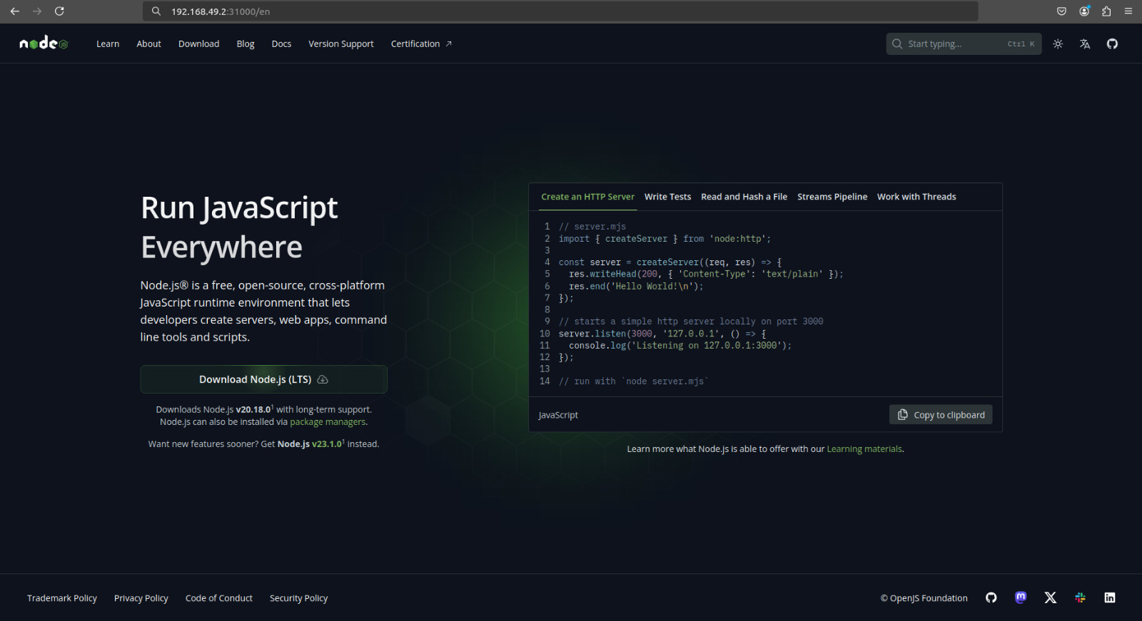
Task: Open the browser extensions puzzle icon
Action: tap(1106, 11)
